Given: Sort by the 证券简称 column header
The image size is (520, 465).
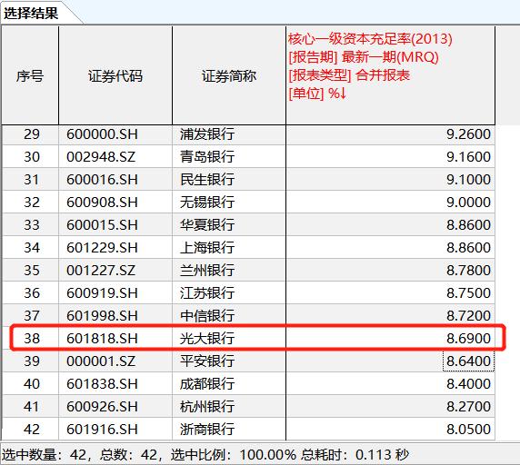Looking at the screenshot, I should pyautogui.click(x=229, y=76).
